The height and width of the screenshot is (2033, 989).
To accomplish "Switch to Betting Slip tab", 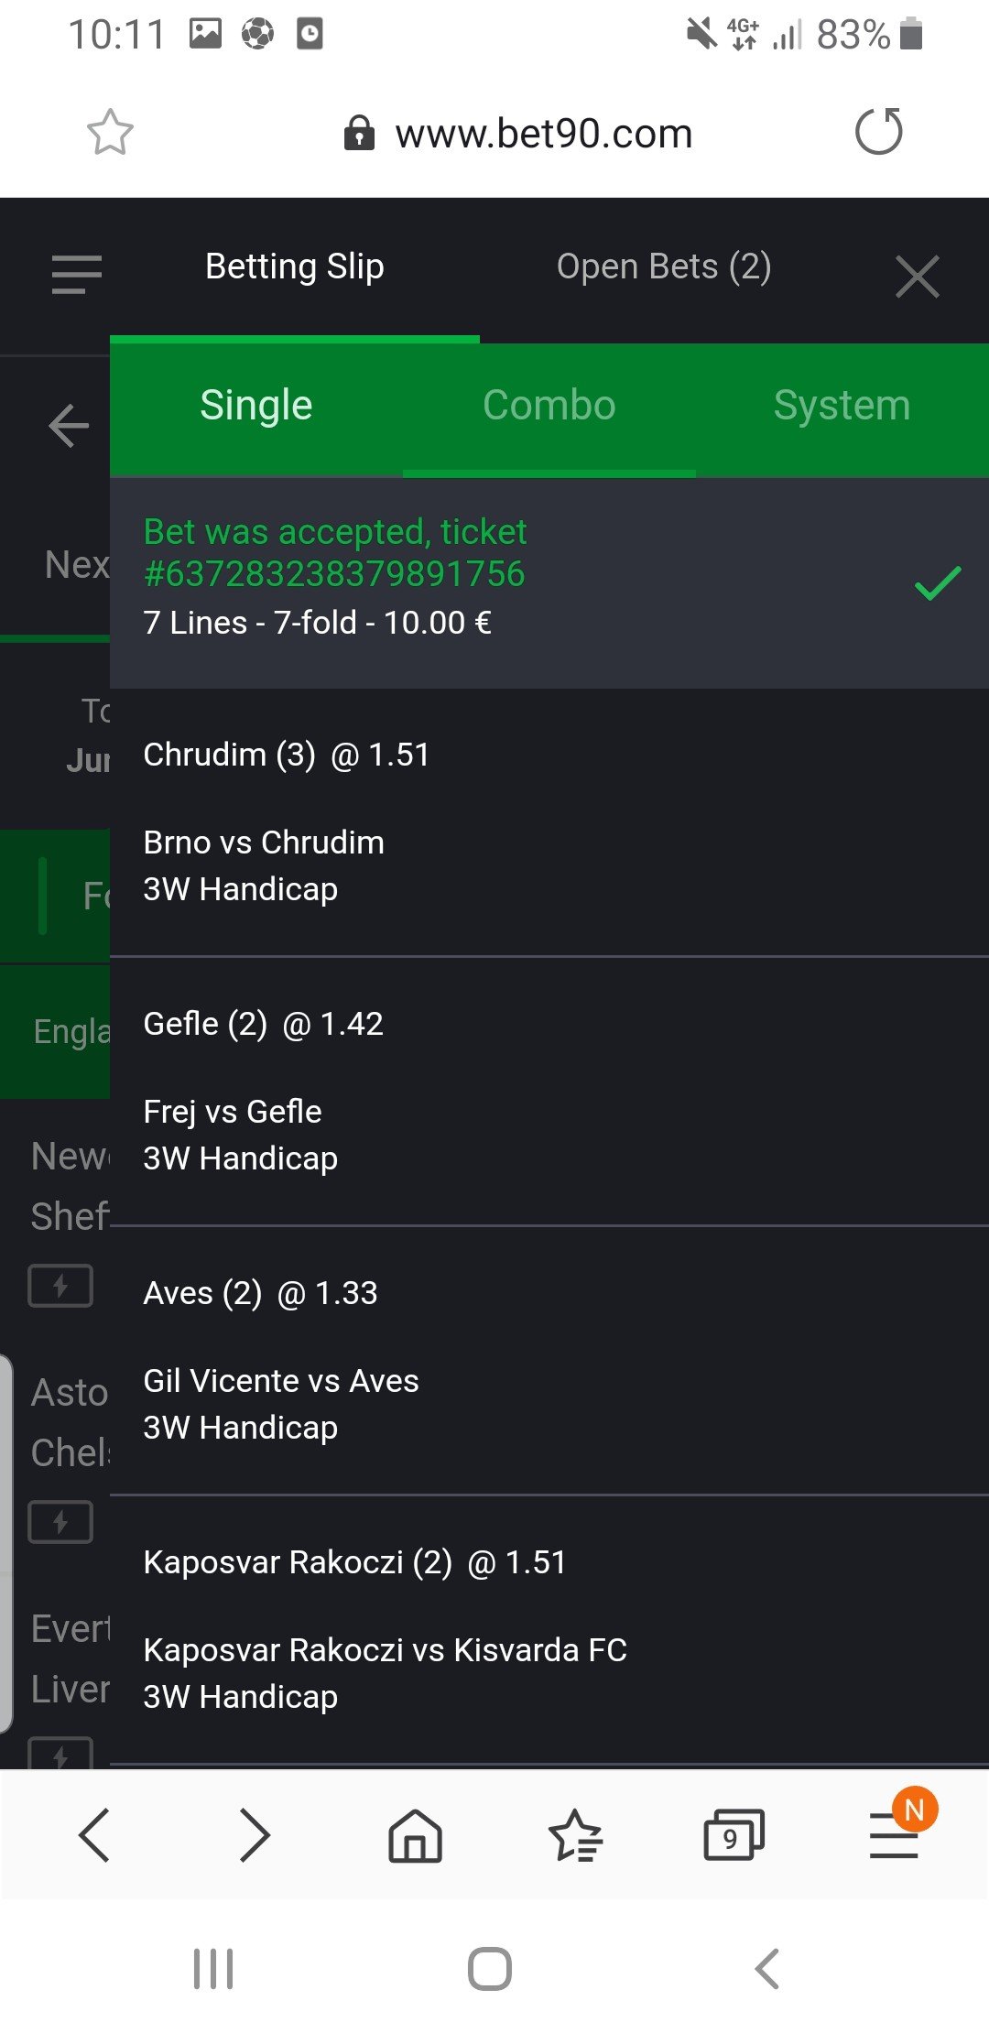I will [x=295, y=266].
